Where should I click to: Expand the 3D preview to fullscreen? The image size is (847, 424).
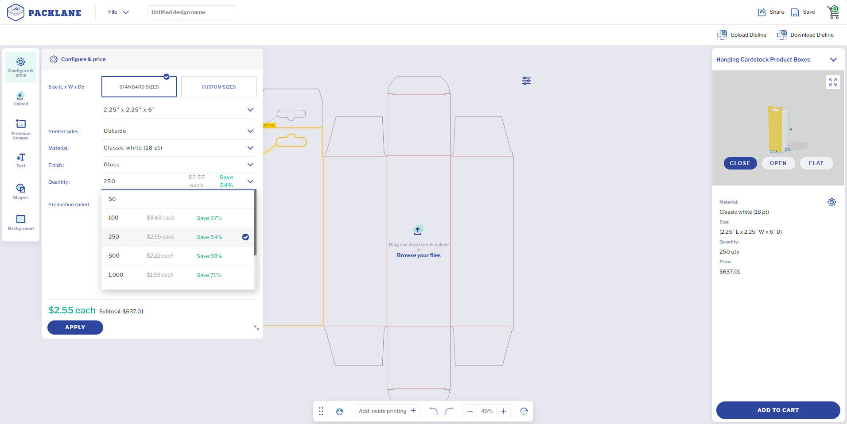[x=833, y=82]
